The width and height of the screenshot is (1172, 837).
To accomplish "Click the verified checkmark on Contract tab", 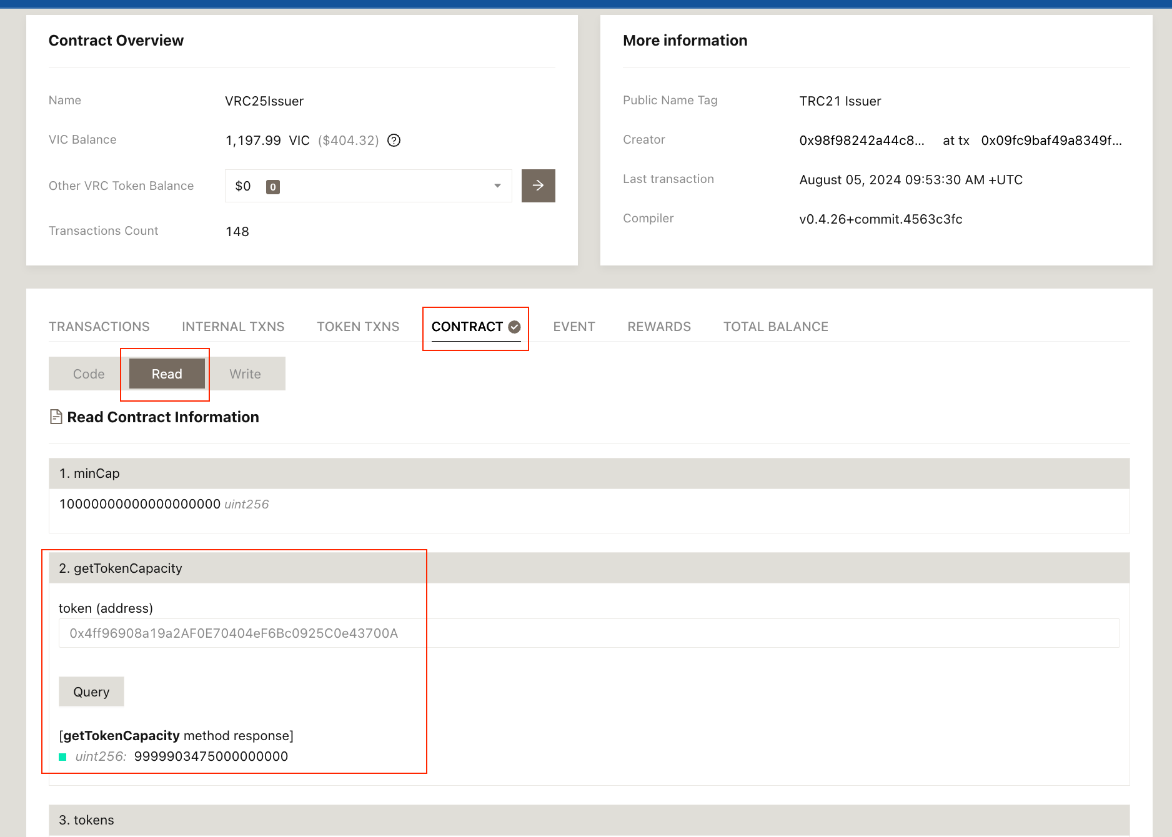I will (x=514, y=327).
